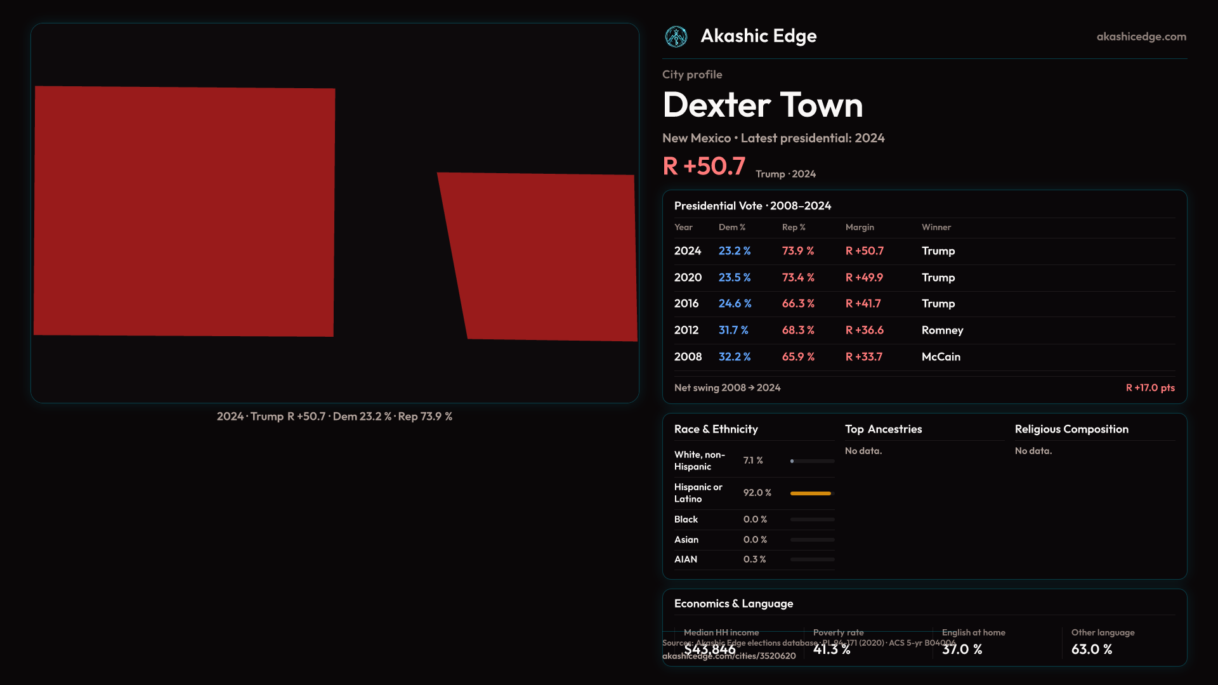Click the 2012 Romney result row
Screen dimensions: 1218x685
point(924,330)
